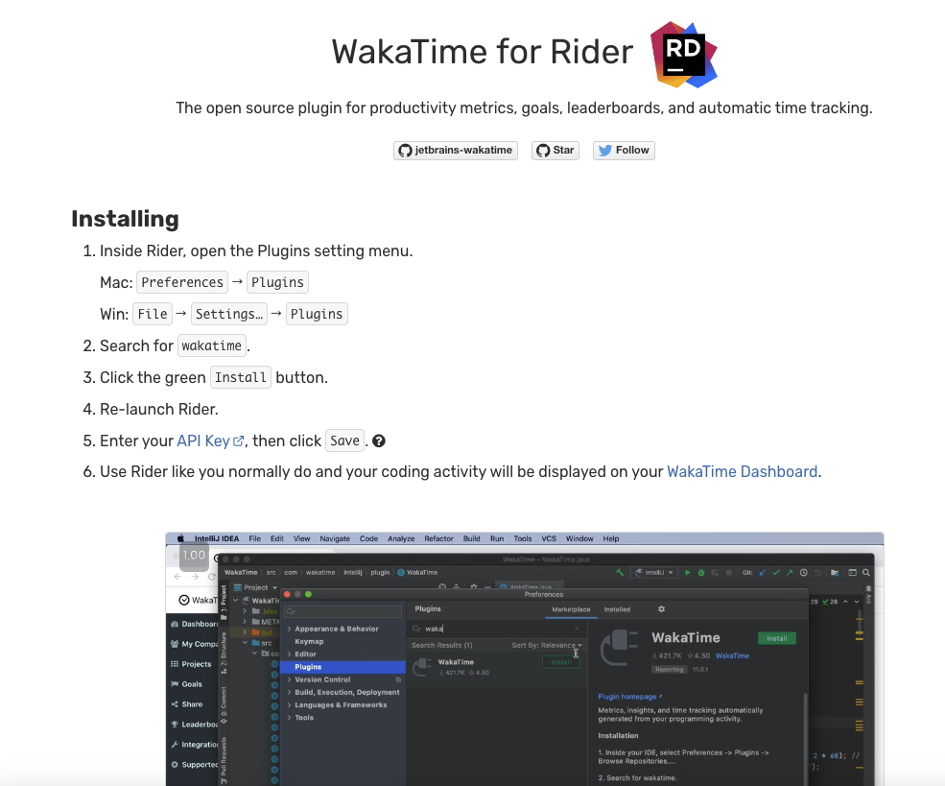The height and width of the screenshot is (786, 945).
Task: Click the Pull Requests side tool tab
Action: (224, 760)
